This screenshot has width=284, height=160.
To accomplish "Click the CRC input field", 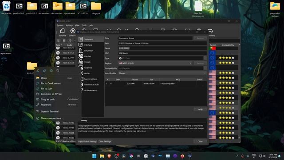I will click(x=162, y=53).
